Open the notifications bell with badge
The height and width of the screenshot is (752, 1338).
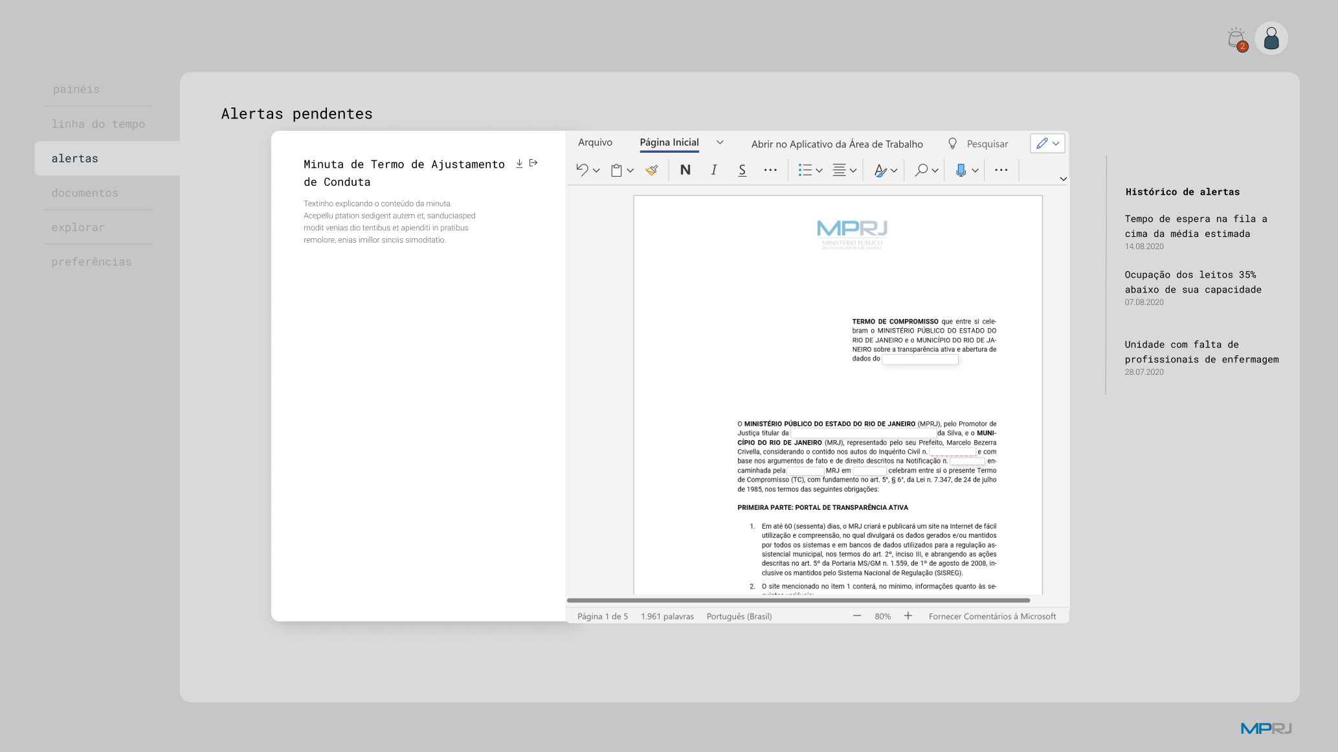point(1236,38)
